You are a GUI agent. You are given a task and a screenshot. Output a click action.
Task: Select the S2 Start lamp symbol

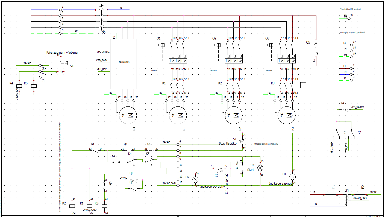[260, 168]
